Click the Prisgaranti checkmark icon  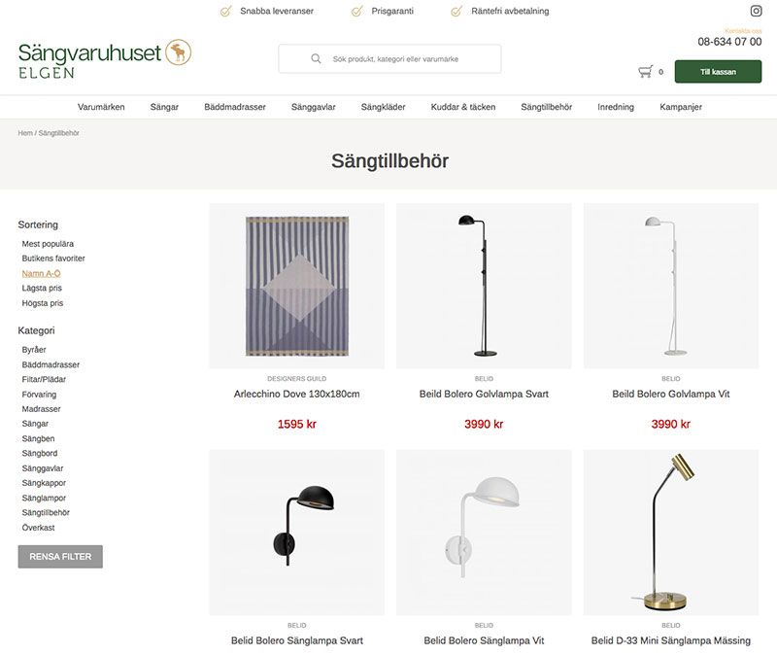356,11
